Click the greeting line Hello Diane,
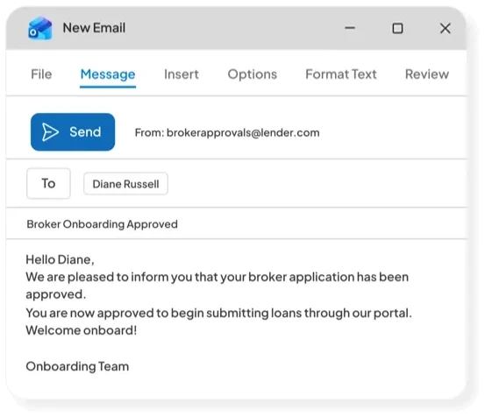The height and width of the screenshot is (417, 485). point(60,259)
